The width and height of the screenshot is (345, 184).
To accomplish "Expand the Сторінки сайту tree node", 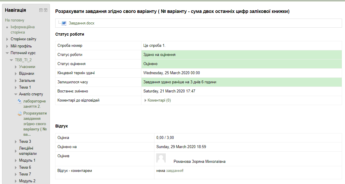I will click(x=7, y=39).
